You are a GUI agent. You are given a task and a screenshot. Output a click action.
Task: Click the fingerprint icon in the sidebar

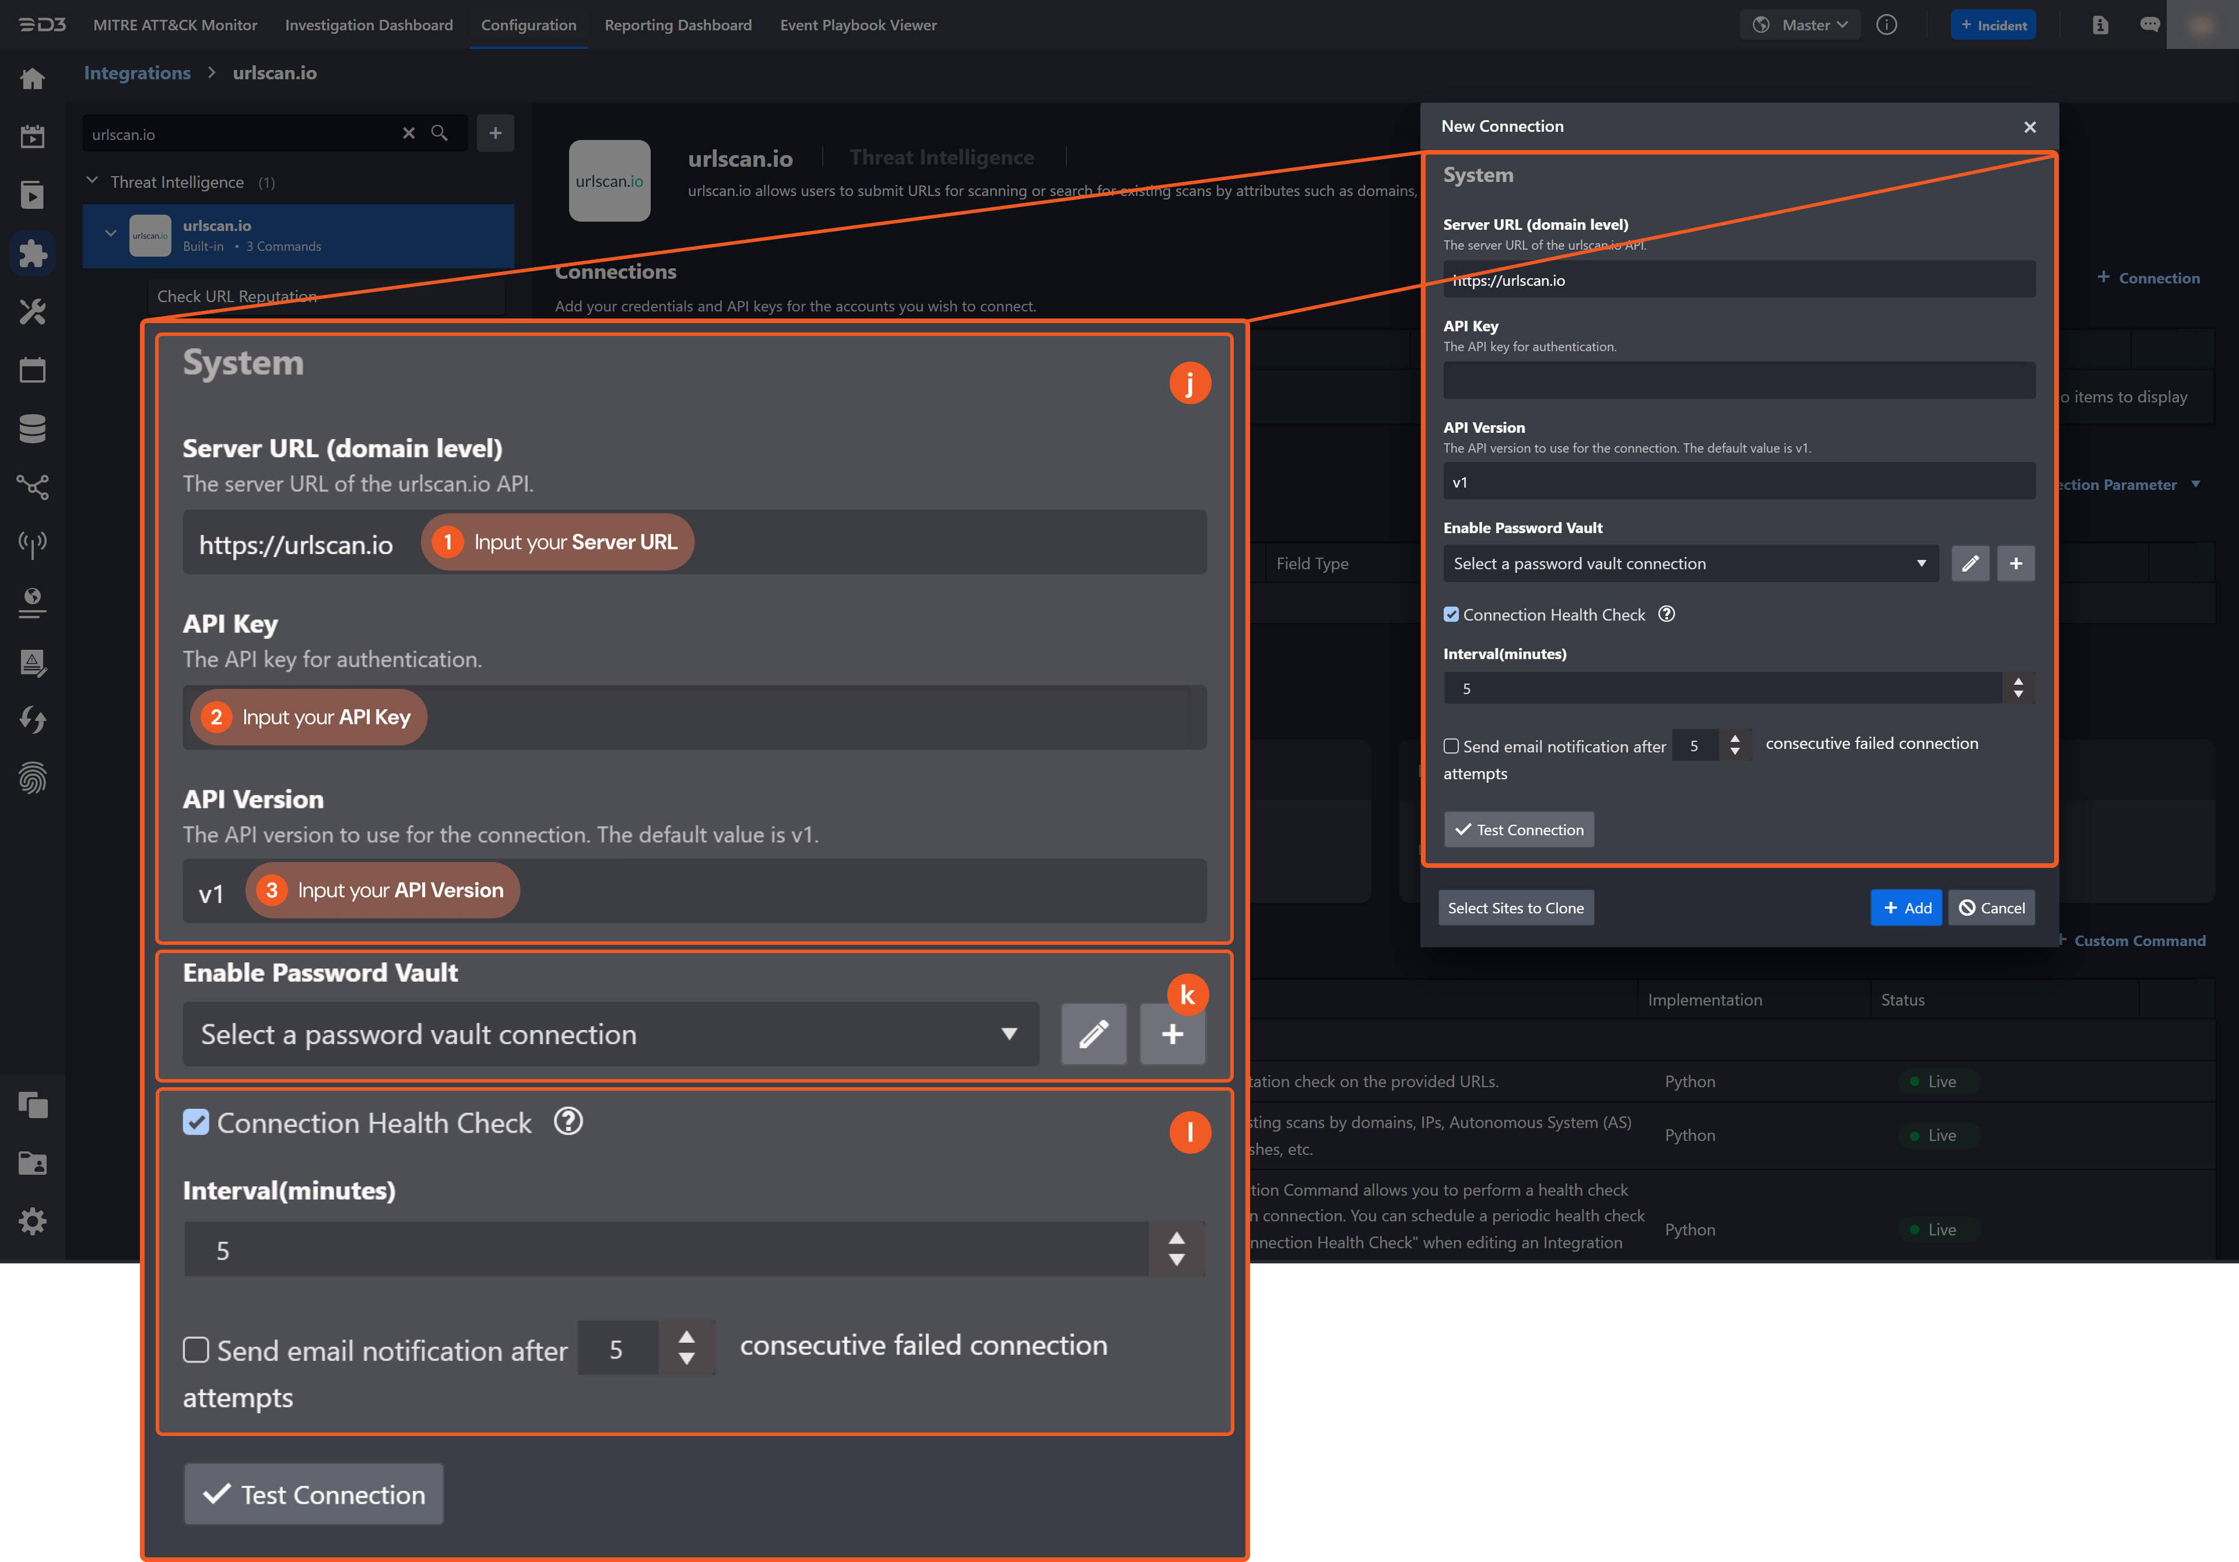pyautogui.click(x=32, y=779)
